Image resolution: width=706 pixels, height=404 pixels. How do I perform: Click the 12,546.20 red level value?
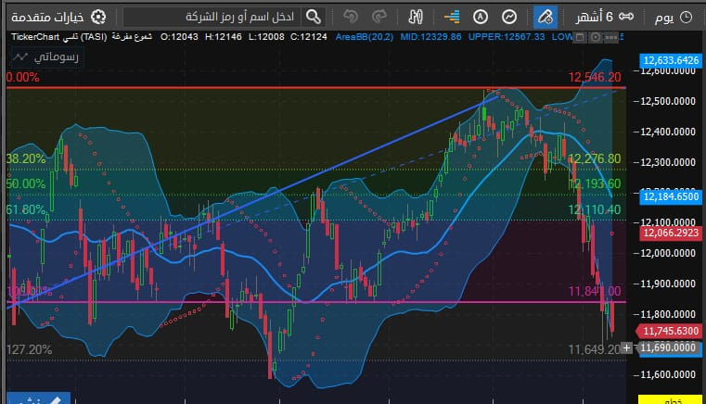click(x=595, y=78)
